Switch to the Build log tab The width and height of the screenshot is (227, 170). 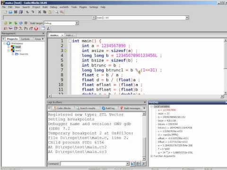(108, 108)
